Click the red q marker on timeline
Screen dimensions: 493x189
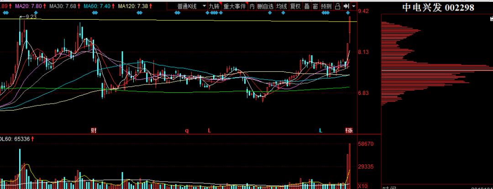pos(187,131)
